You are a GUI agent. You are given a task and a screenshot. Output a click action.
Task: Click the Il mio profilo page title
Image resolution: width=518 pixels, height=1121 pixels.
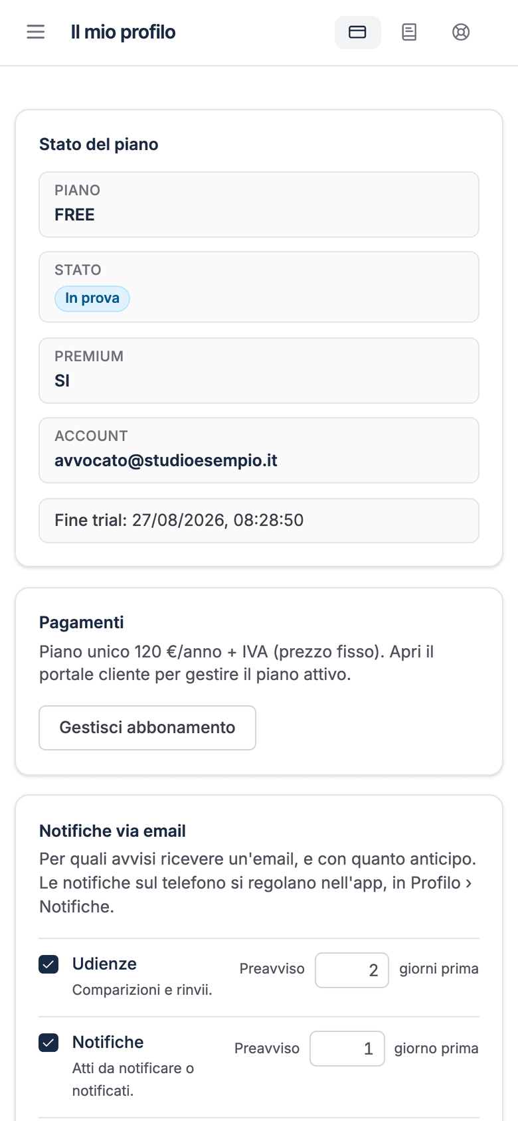[124, 32]
